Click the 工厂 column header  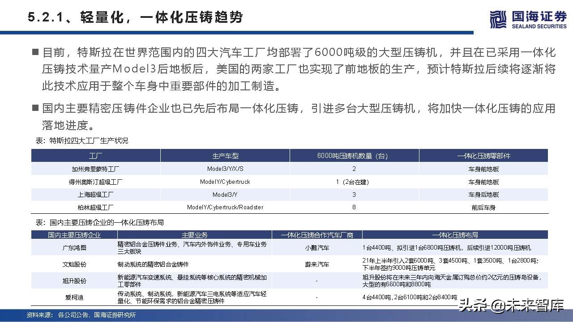point(96,156)
